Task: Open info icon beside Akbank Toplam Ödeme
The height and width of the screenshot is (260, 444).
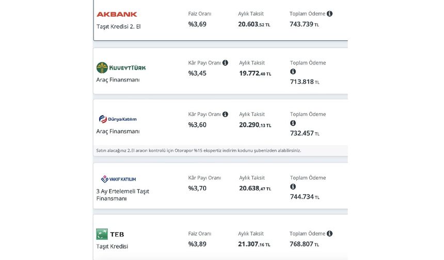Action: click(329, 13)
